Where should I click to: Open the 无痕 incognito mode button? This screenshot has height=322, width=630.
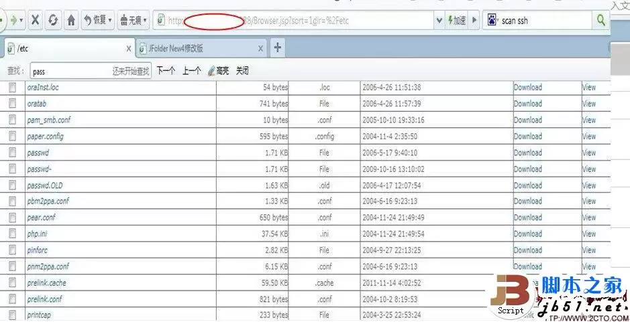tap(132, 19)
